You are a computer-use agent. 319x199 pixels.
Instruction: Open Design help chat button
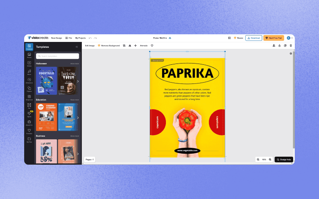click(x=284, y=160)
